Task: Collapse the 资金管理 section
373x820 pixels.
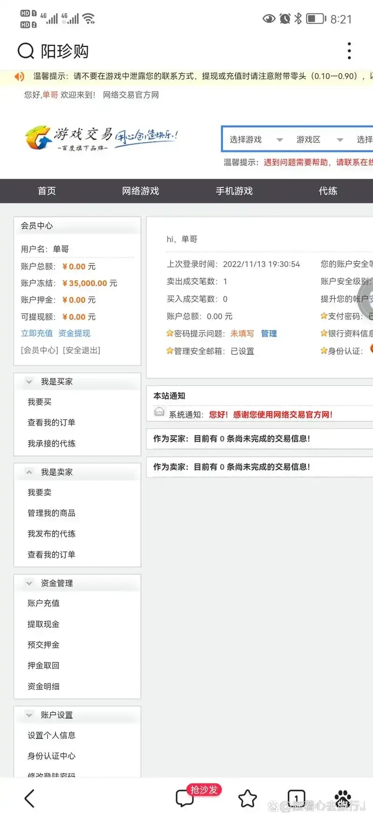Action: 29,583
